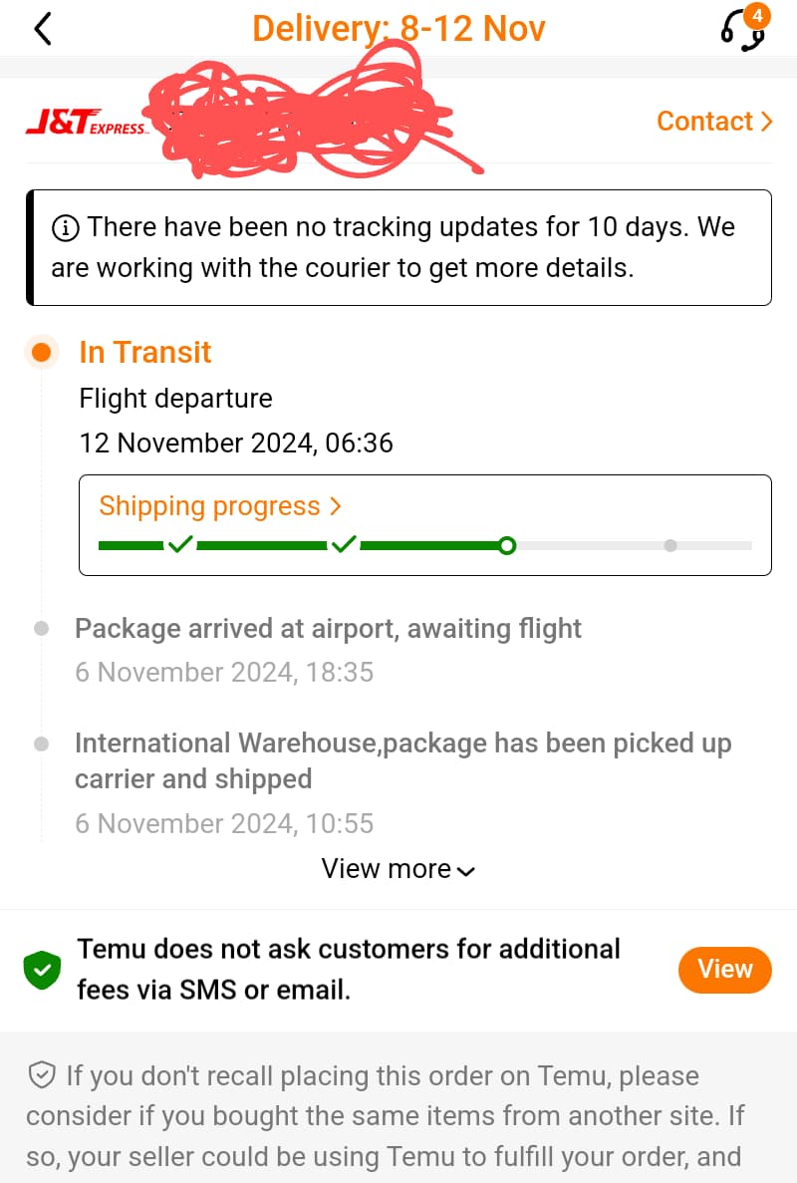Tap the green shield checkmark icon
Screen dimensions: 797x1183
pyautogui.click(x=41, y=969)
